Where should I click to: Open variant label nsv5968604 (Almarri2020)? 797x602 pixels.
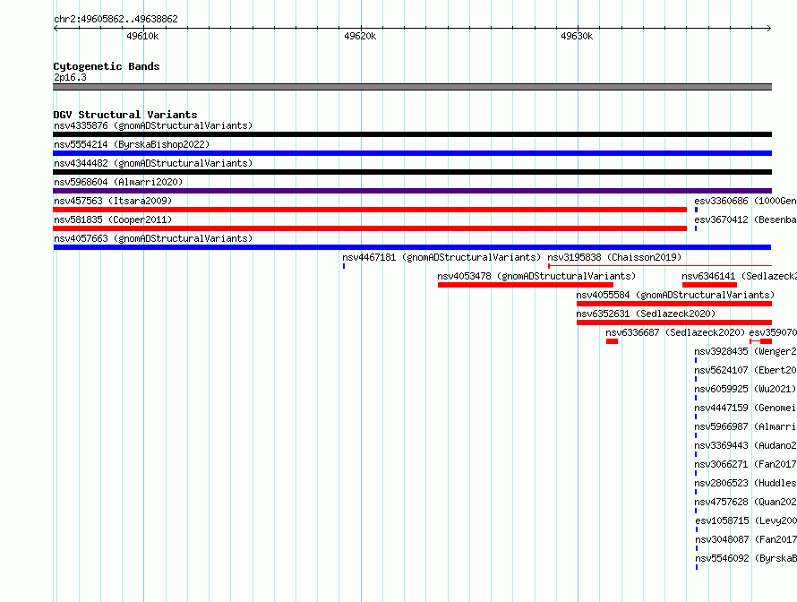pos(118,182)
